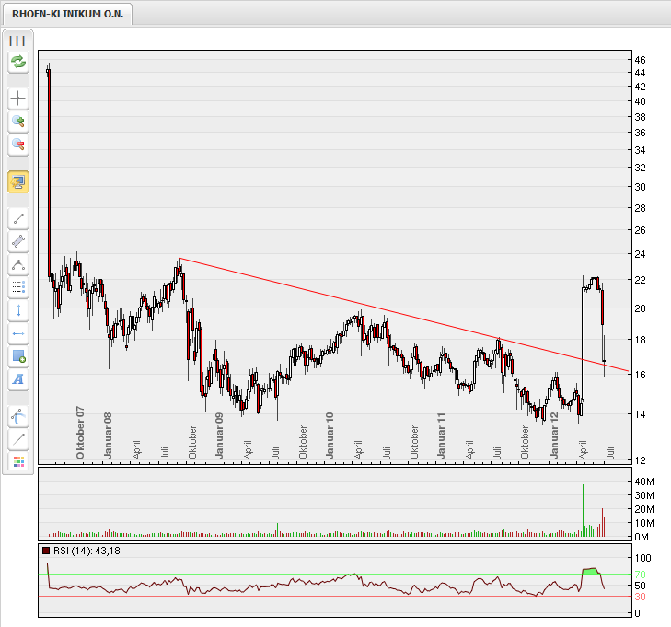Click the Oktober 07 date axis label
Screen dimensions: 671x627
[80, 433]
